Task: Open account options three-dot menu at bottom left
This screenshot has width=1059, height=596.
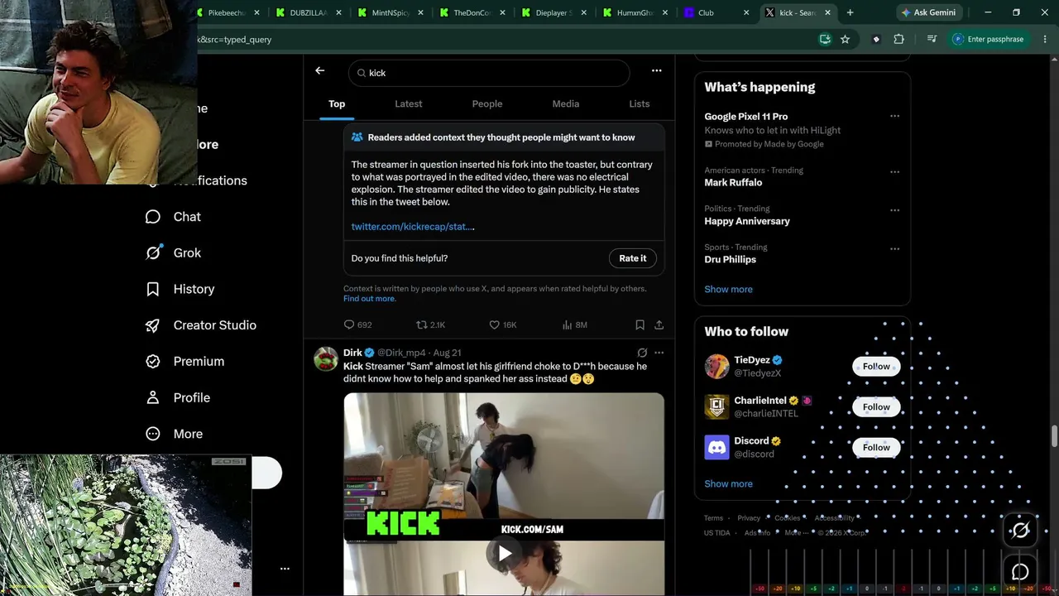Action: coord(285,569)
